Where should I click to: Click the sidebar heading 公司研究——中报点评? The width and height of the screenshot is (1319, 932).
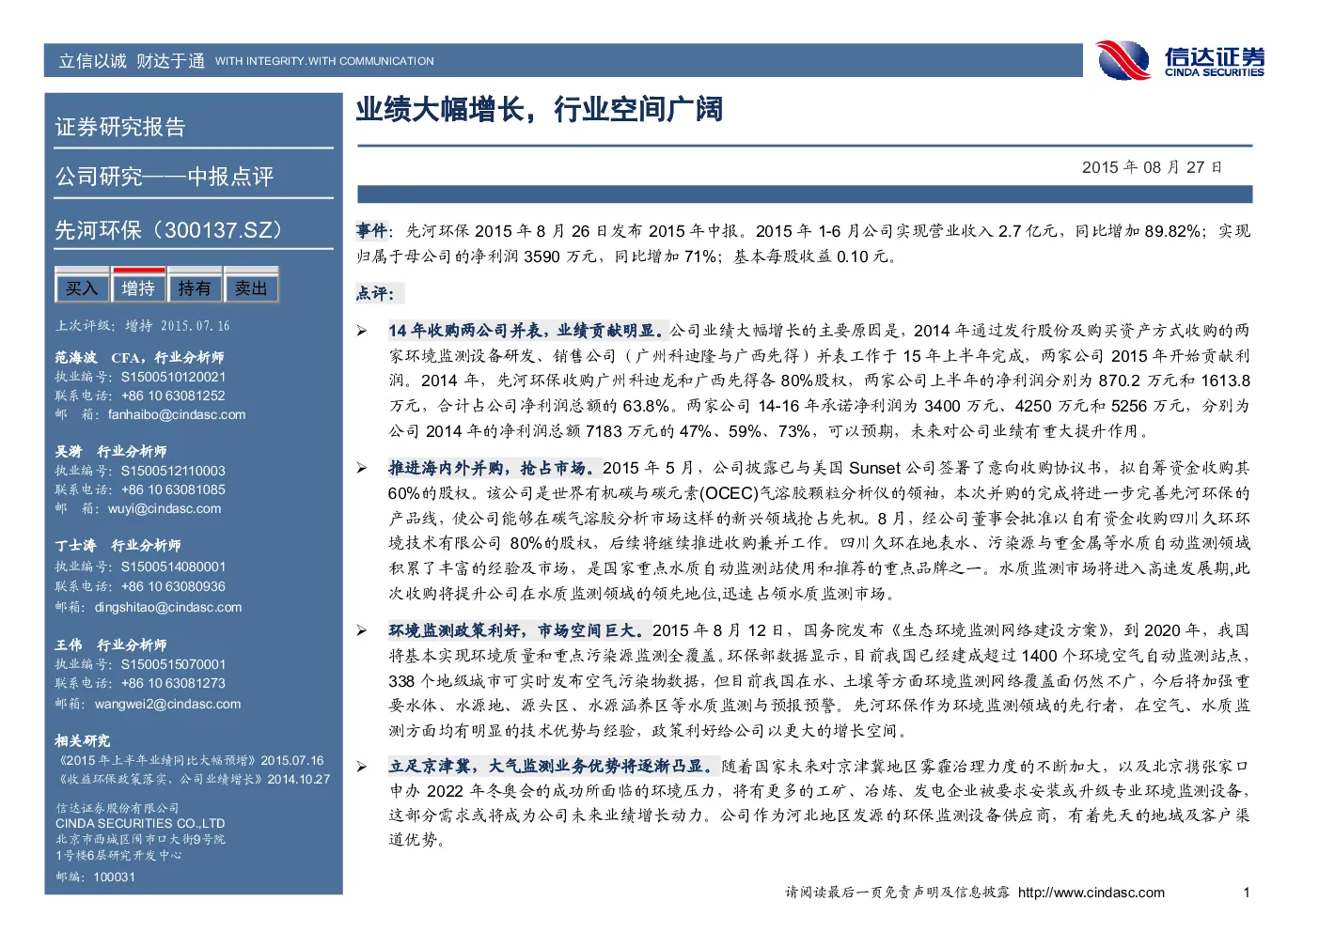pyautogui.click(x=165, y=177)
